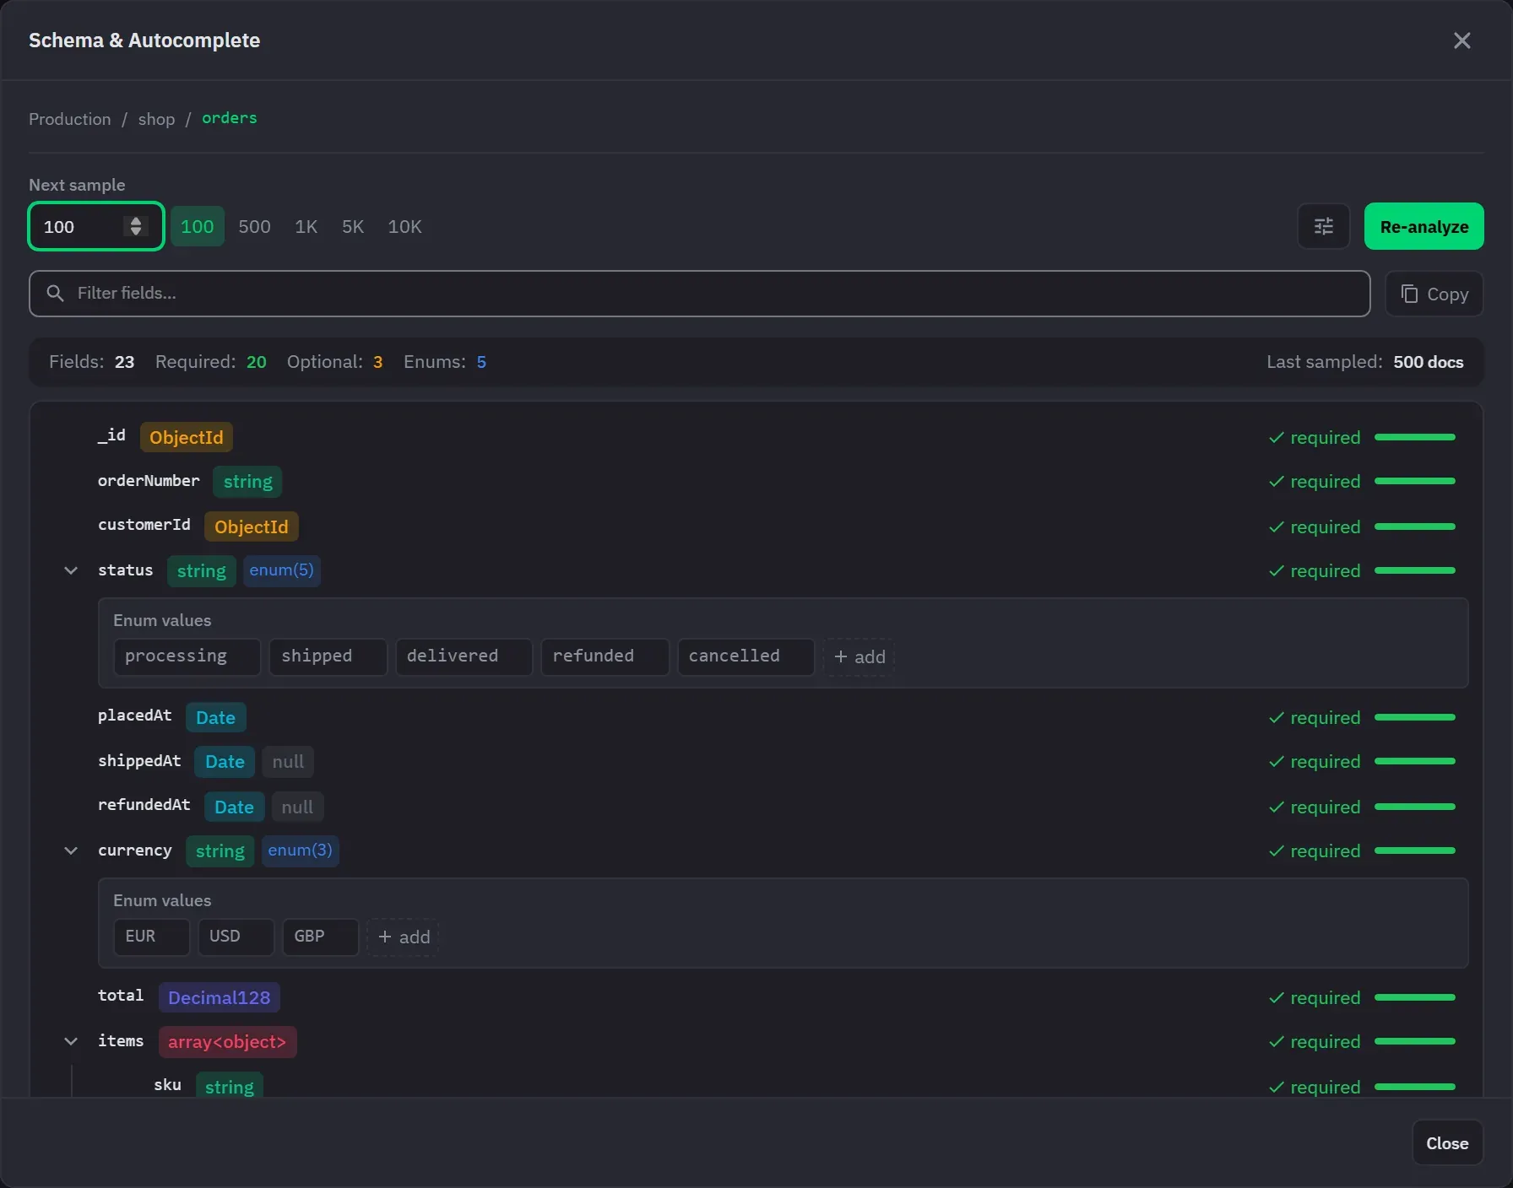This screenshot has width=1513, height=1188.
Task: Click the Re-analyze button
Action: 1424,226
